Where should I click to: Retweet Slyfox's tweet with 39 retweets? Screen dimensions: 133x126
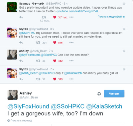tap(38, 79)
